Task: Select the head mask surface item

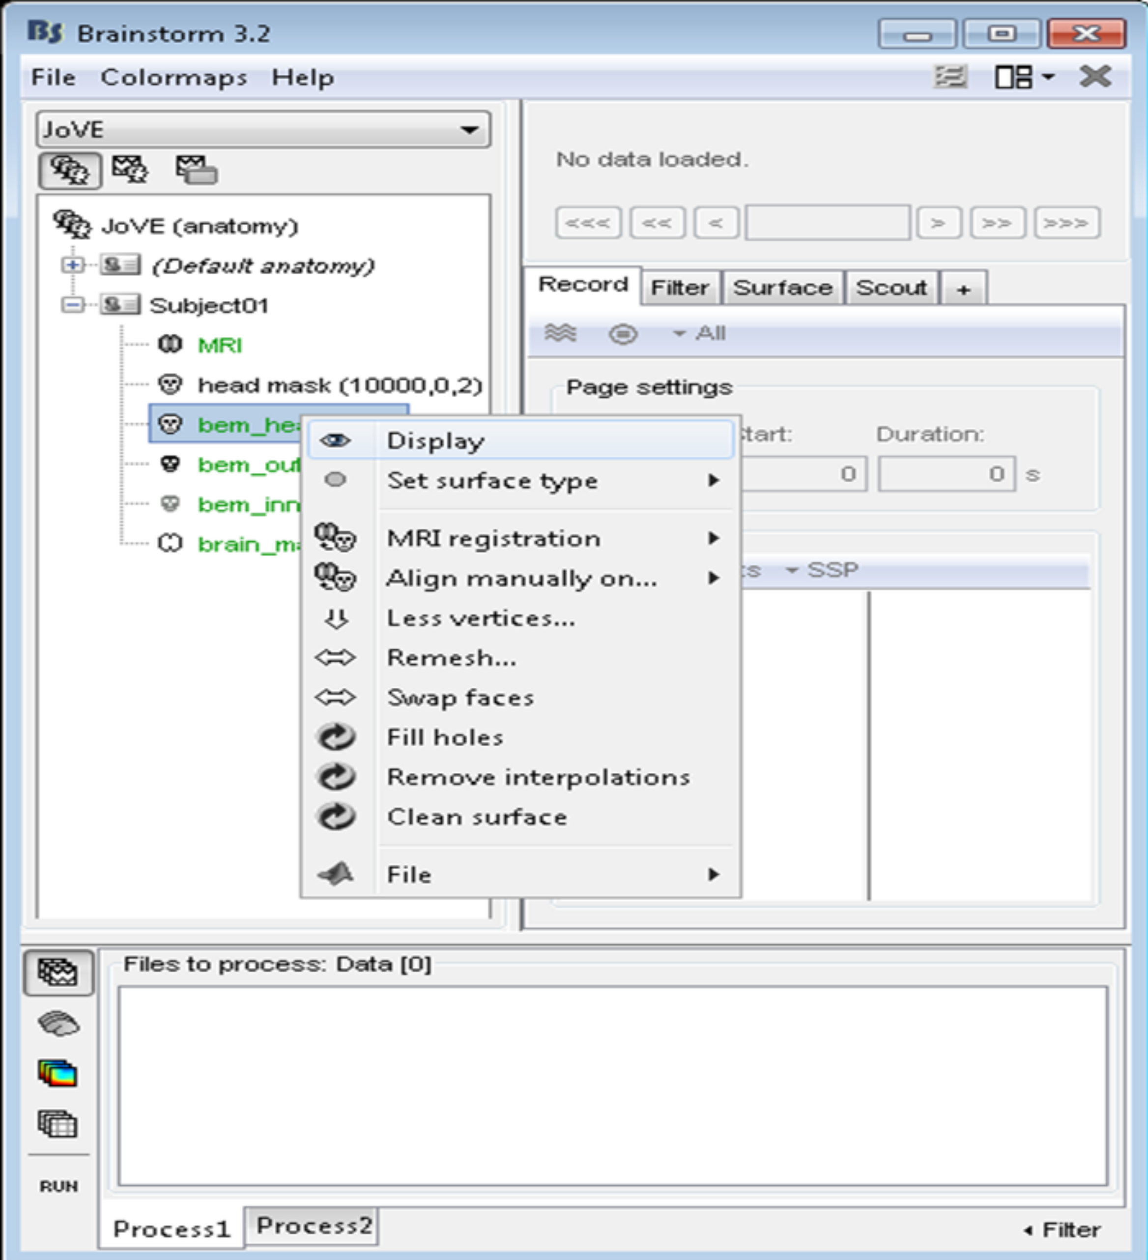Action: [339, 385]
